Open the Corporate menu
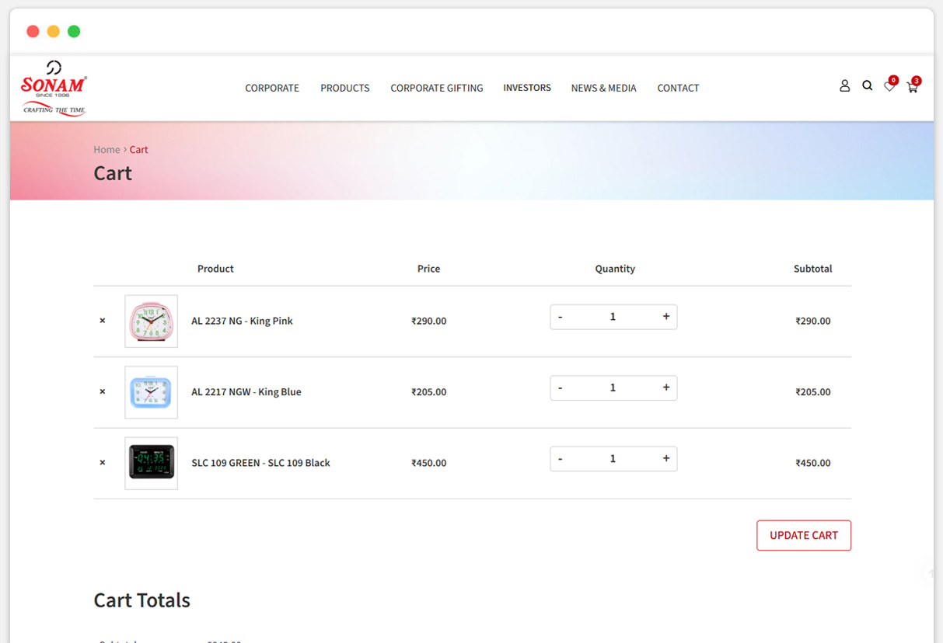This screenshot has height=643, width=943. point(272,88)
